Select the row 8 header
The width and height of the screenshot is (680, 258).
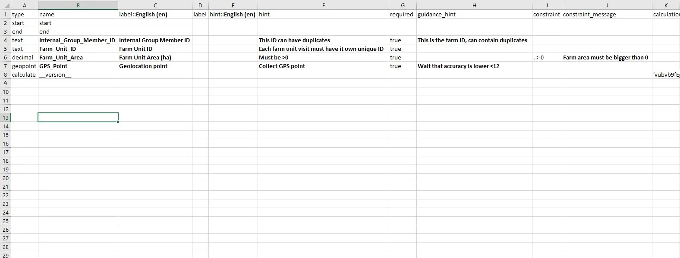(x=6, y=75)
